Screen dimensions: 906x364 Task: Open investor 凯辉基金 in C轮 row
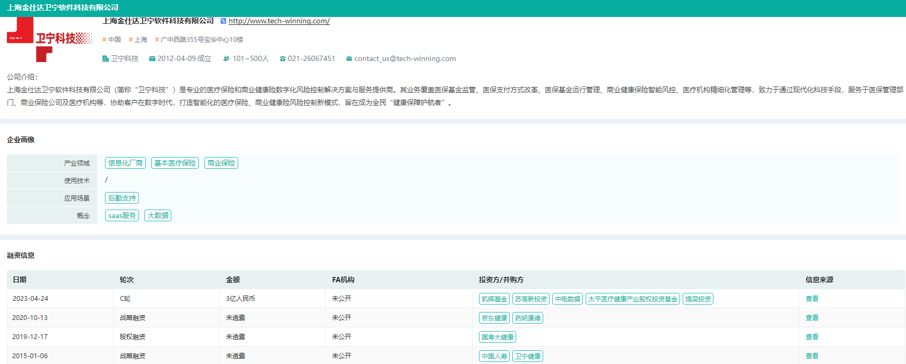[494, 299]
